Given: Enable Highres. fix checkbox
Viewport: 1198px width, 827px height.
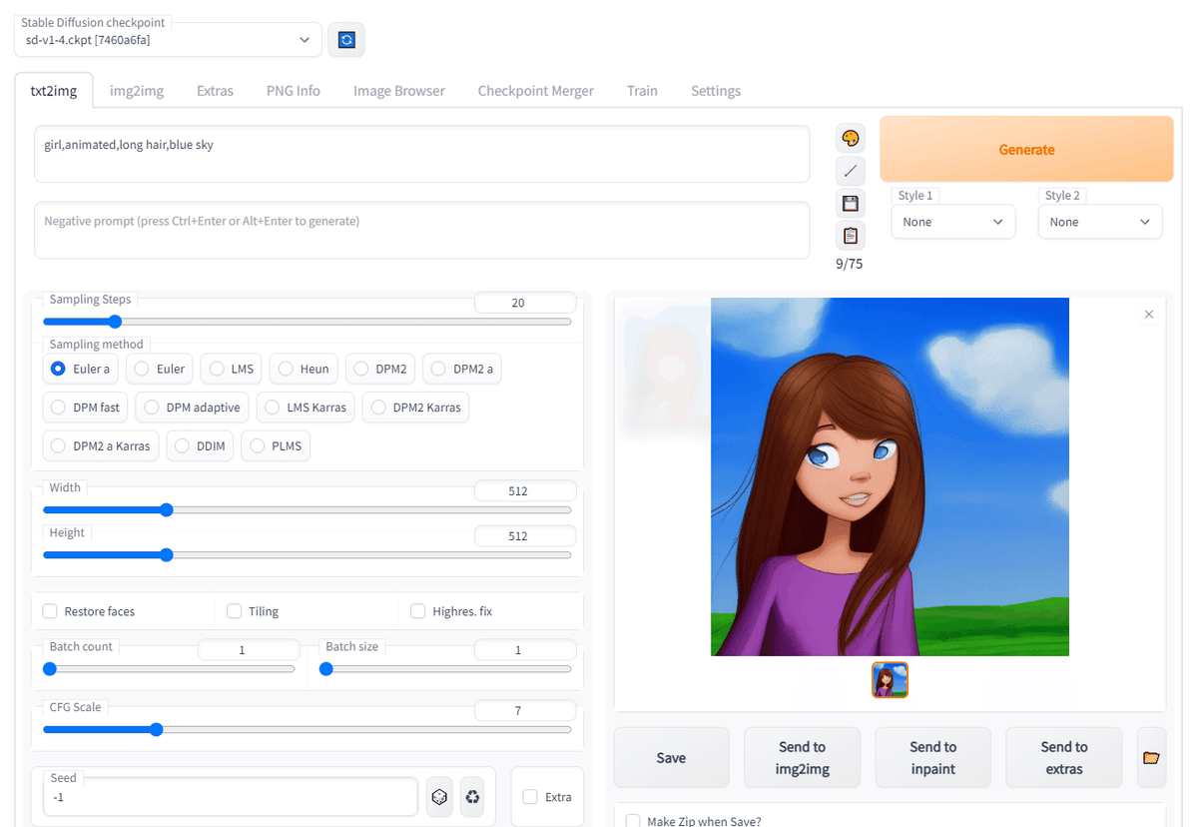Looking at the screenshot, I should 418,611.
